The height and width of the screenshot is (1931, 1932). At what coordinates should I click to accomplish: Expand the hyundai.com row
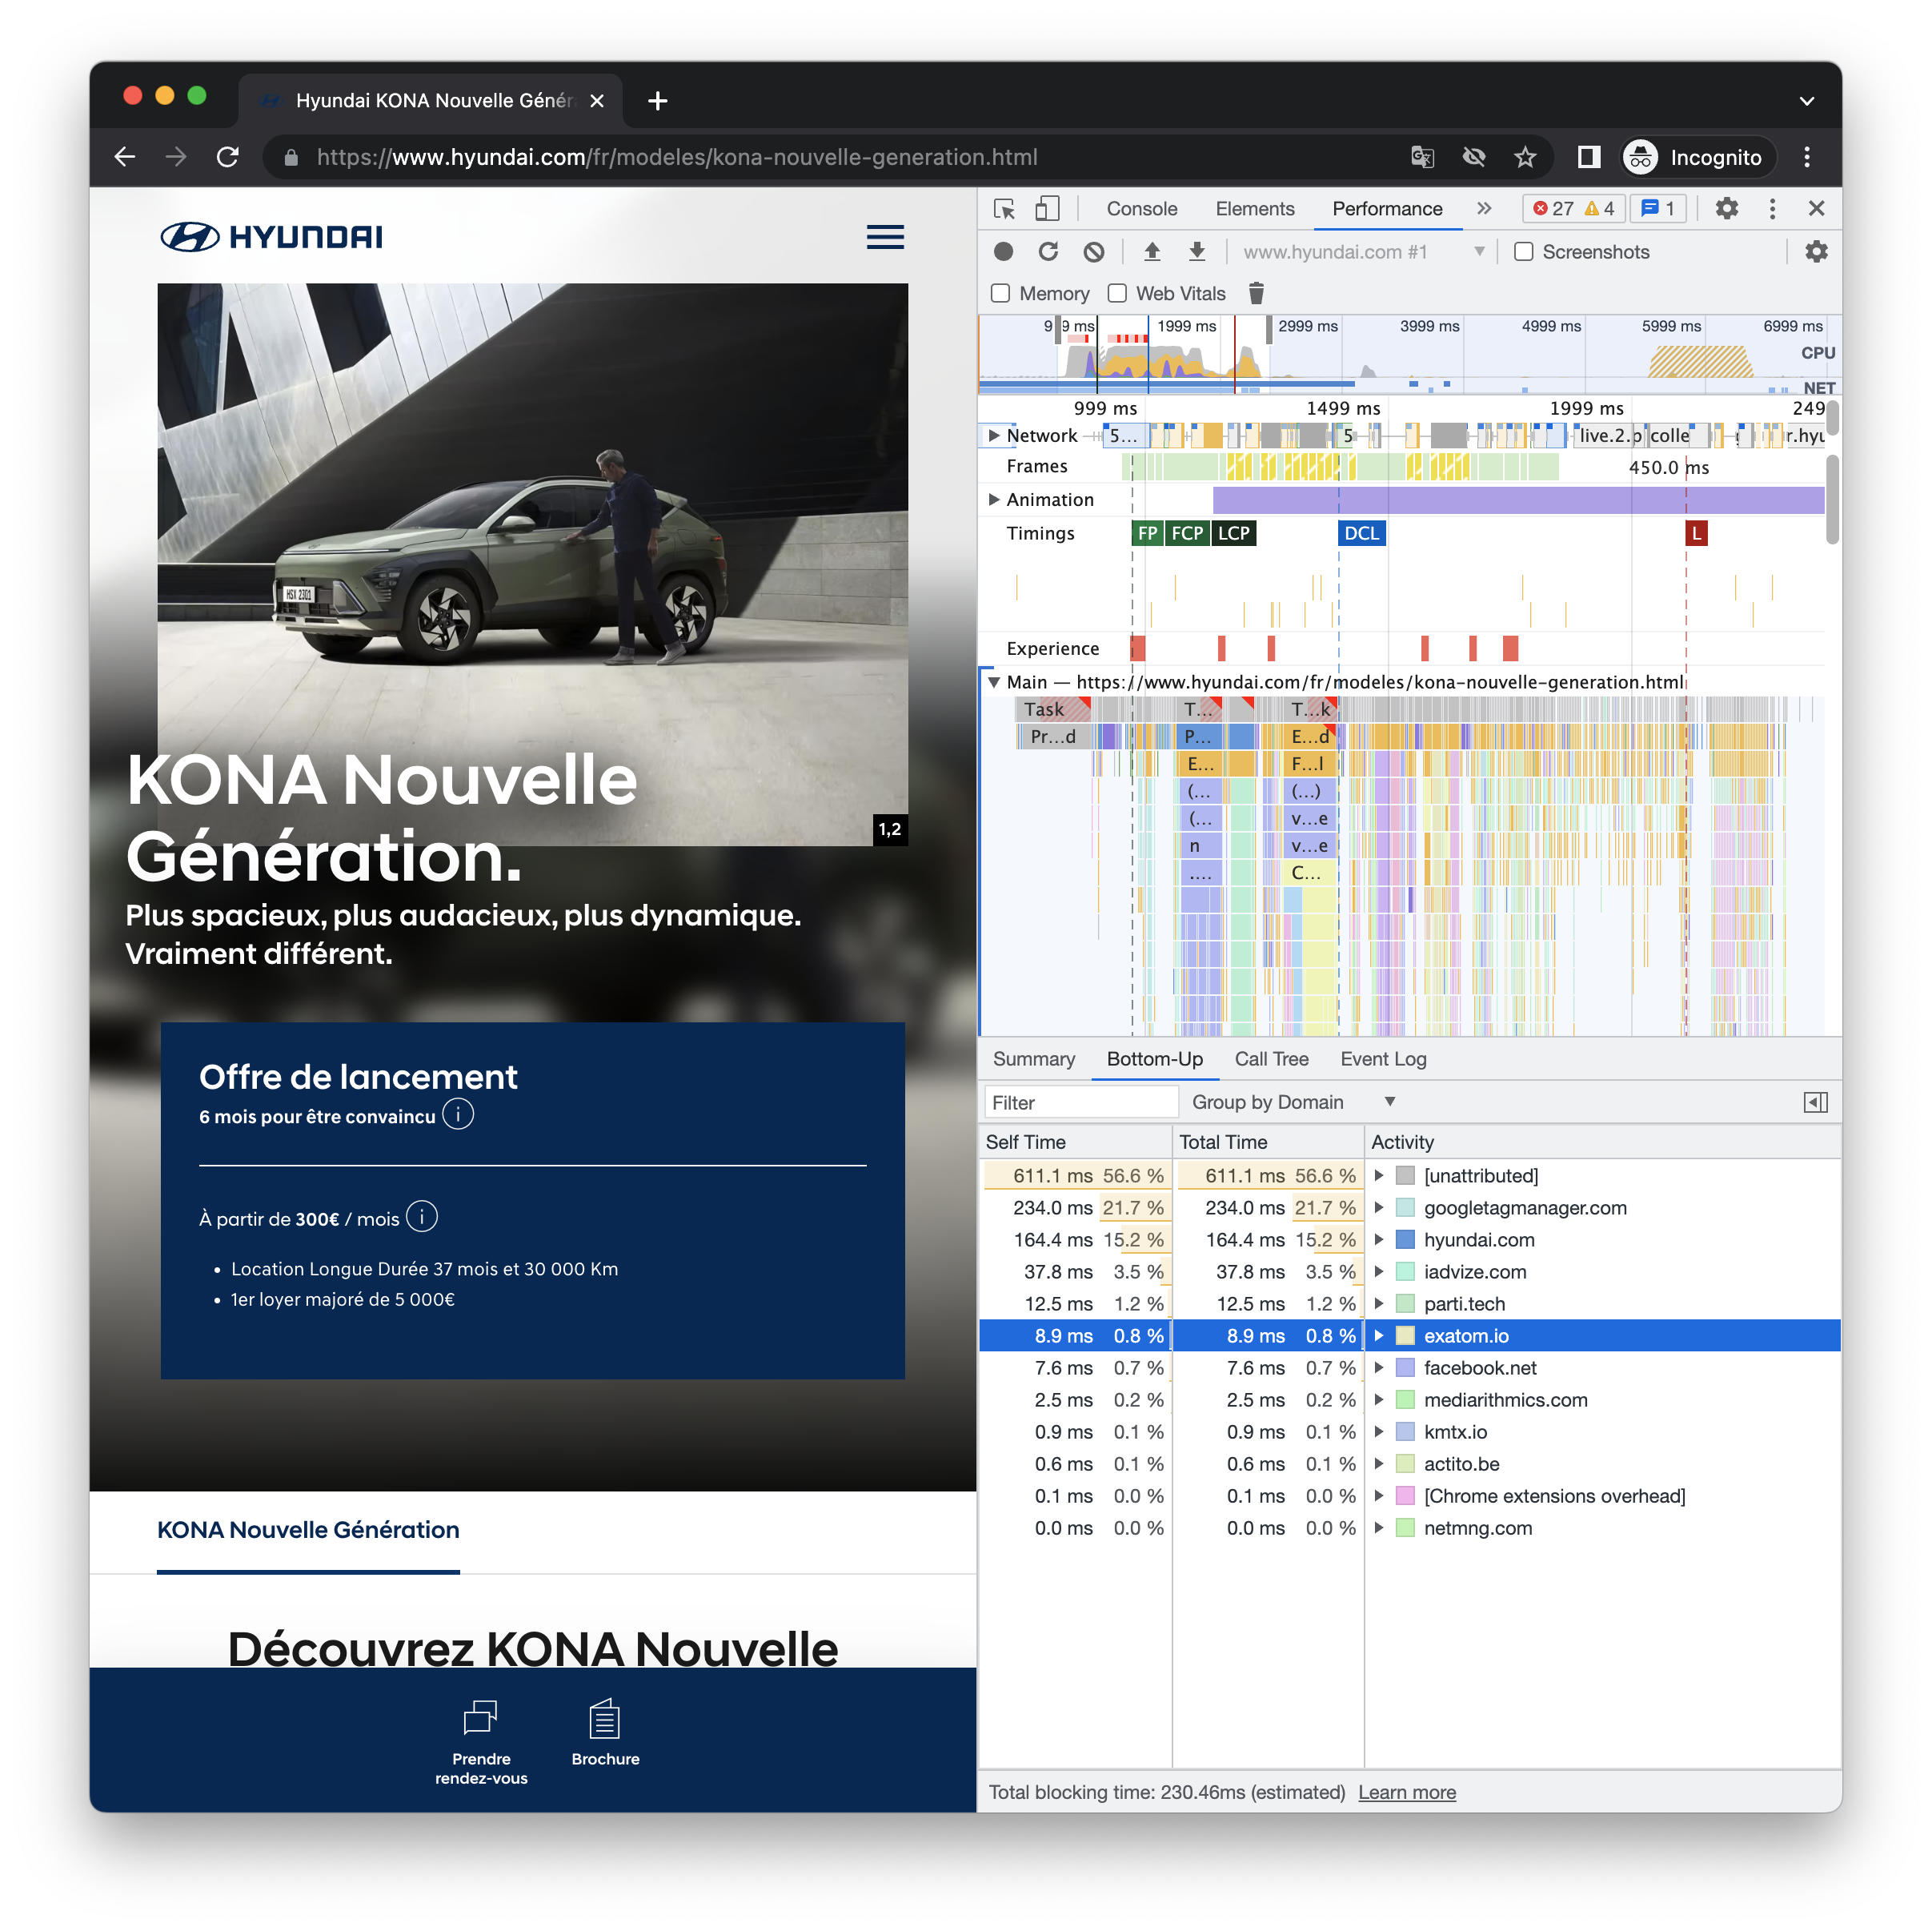tap(1379, 1239)
